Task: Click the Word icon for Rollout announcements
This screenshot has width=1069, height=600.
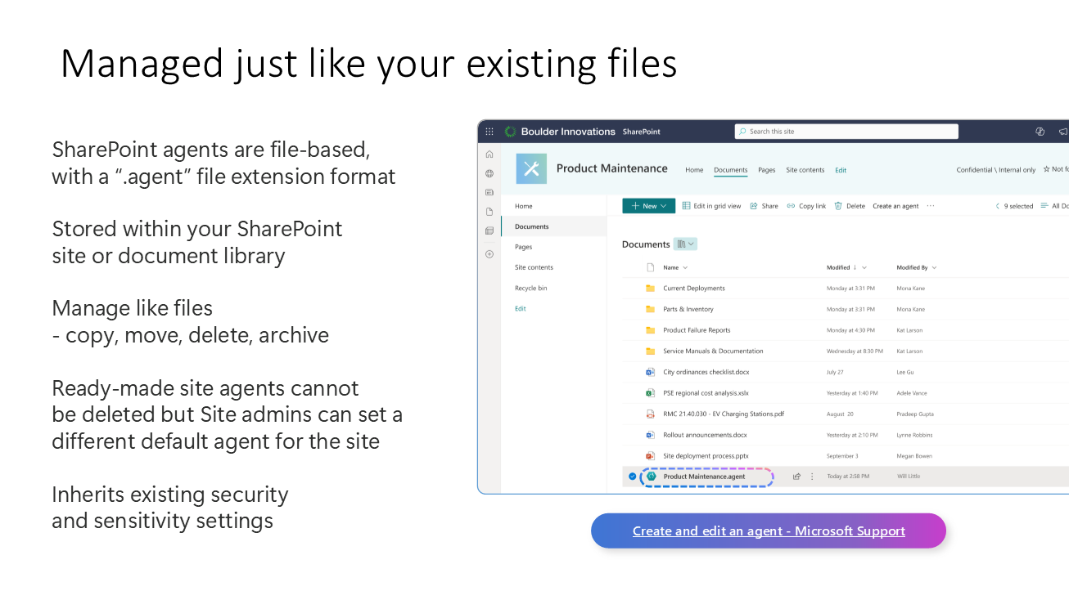Action: click(x=650, y=435)
